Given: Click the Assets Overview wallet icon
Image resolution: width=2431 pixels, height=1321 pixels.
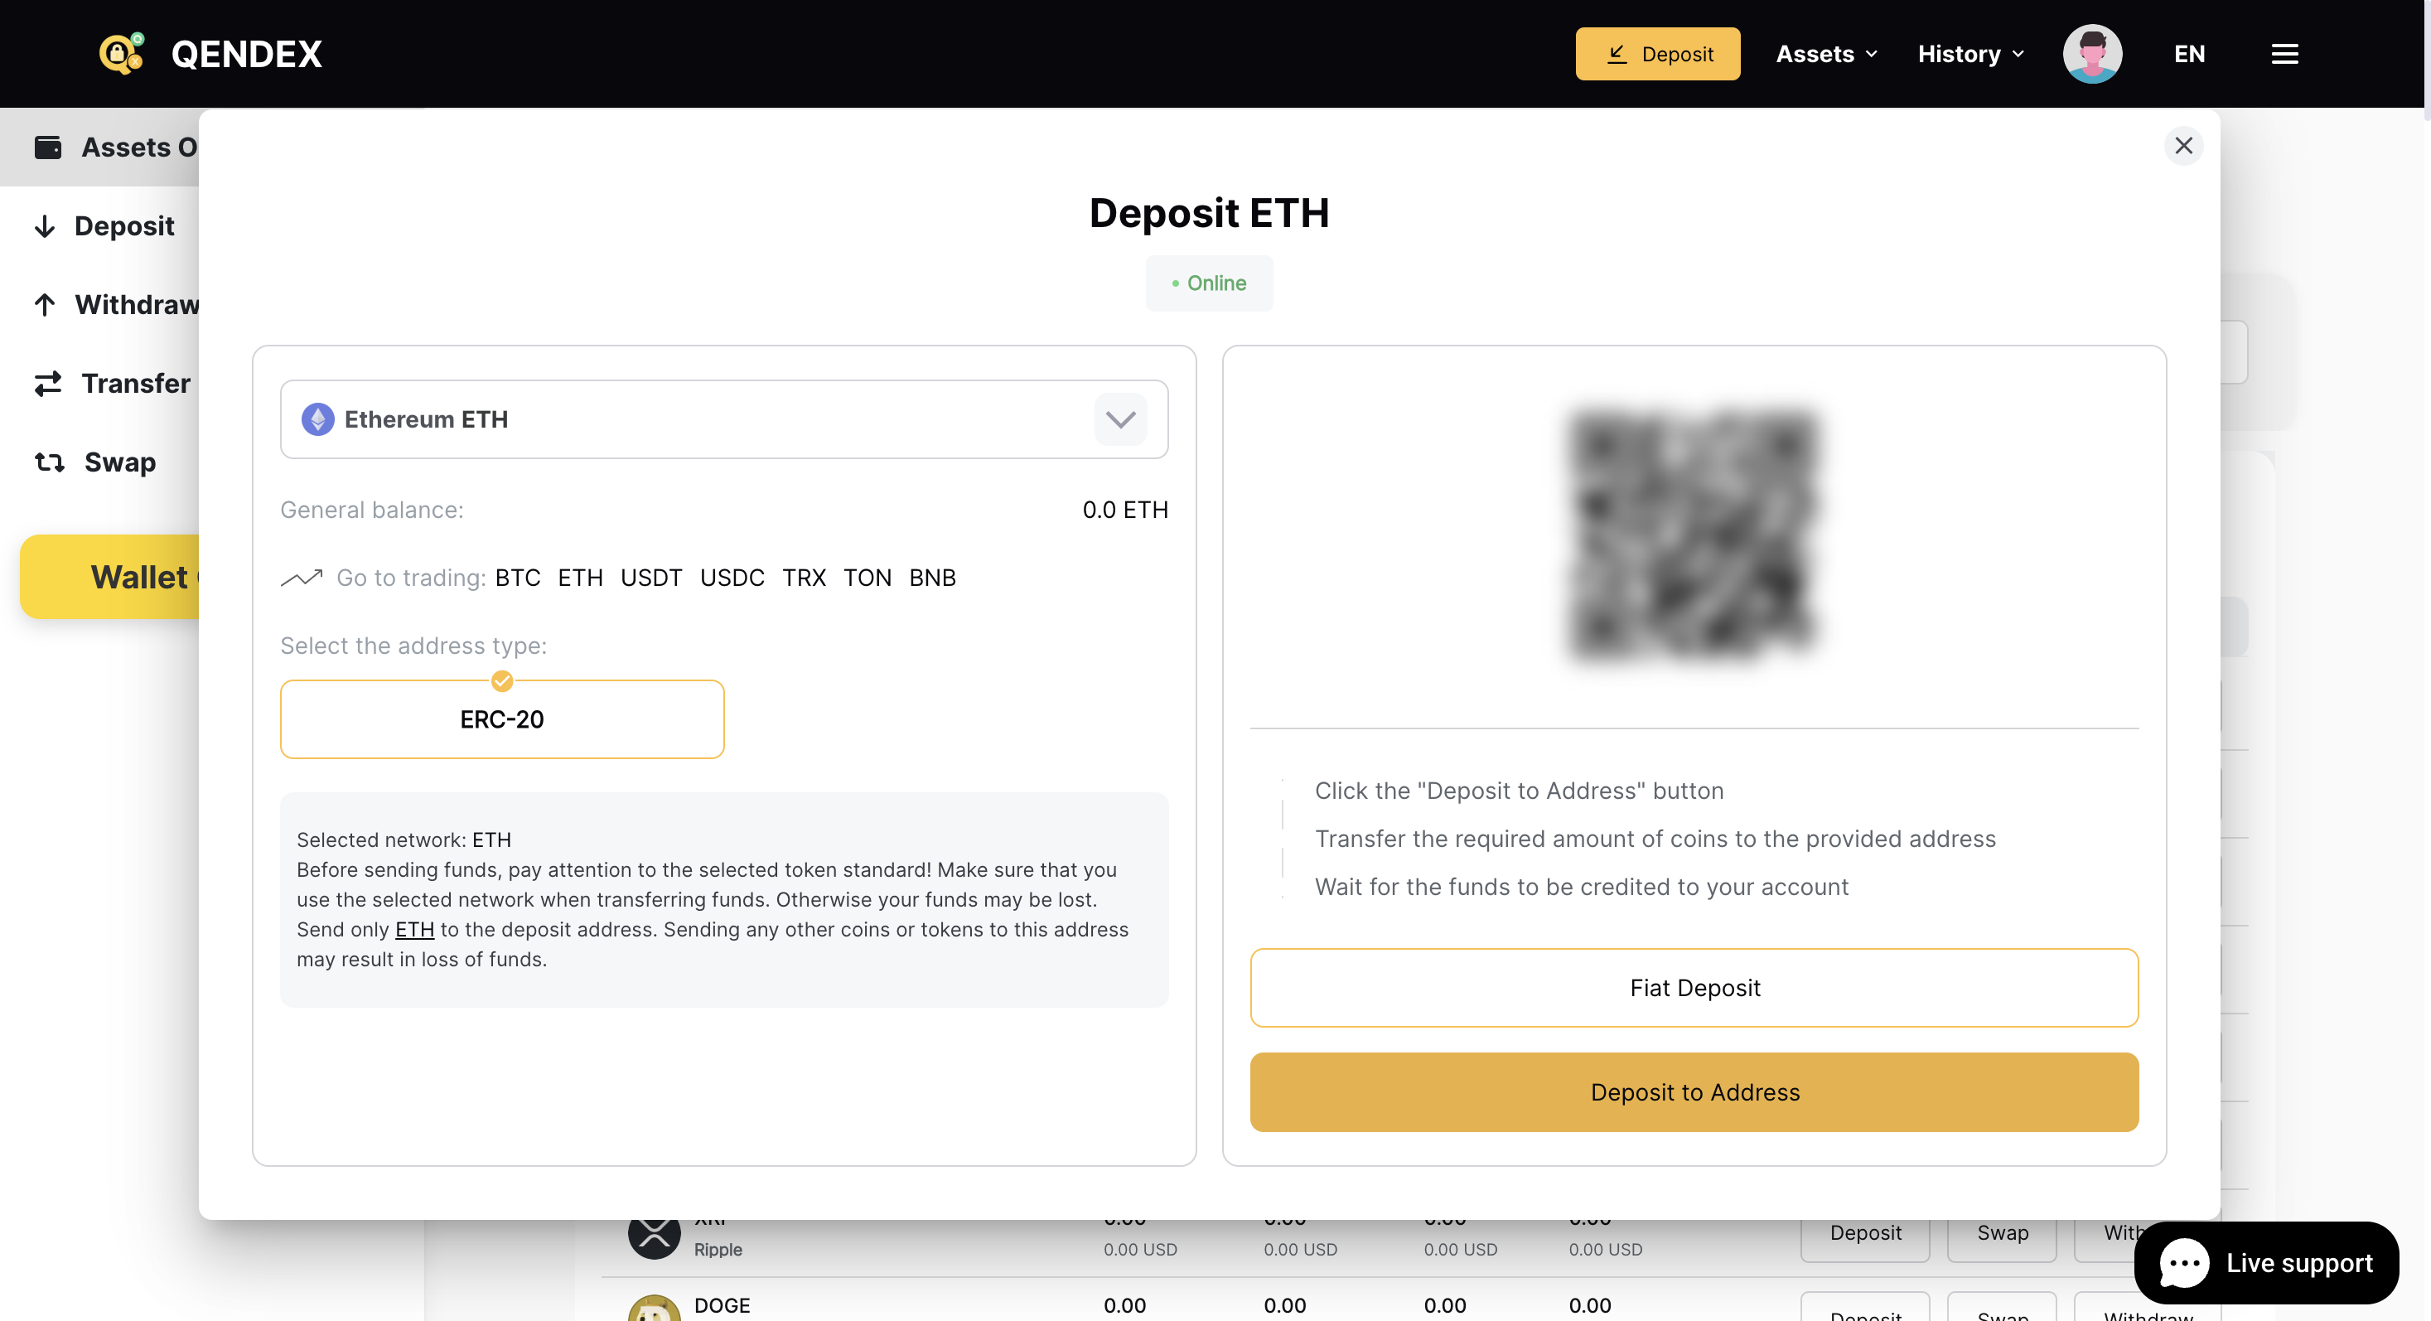Looking at the screenshot, I should click(x=48, y=148).
